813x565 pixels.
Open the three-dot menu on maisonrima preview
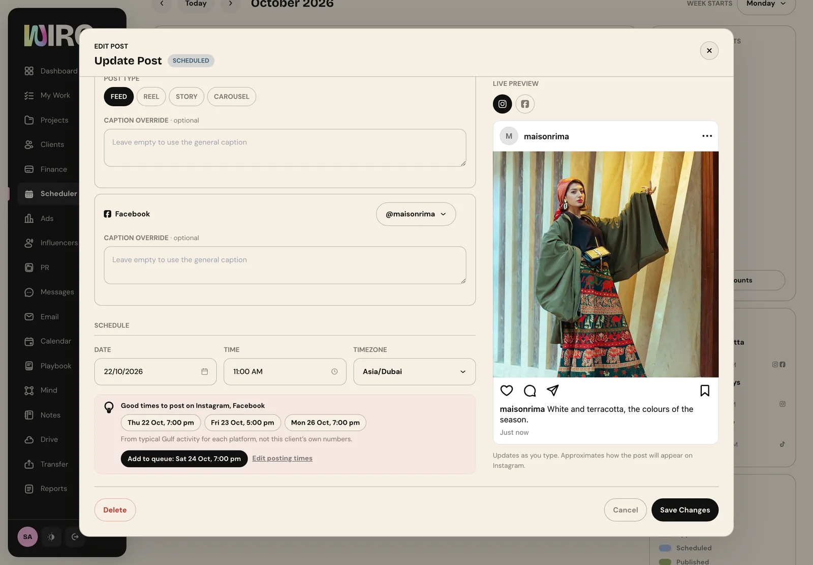(x=707, y=136)
